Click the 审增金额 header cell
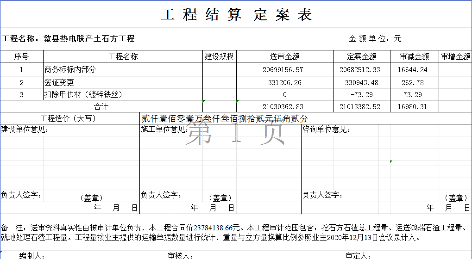This screenshot has width=472, height=259. pyautogui.click(x=455, y=56)
